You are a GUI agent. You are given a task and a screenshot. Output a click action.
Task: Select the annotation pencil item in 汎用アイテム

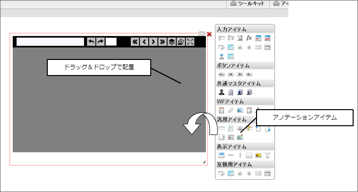tap(240, 137)
